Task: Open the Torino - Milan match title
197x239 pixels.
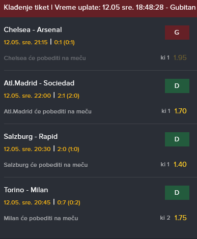Action: pyautogui.click(x=26, y=190)
